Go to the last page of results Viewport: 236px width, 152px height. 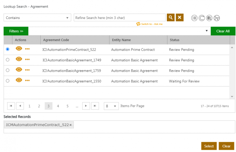[x=95, y=106]
